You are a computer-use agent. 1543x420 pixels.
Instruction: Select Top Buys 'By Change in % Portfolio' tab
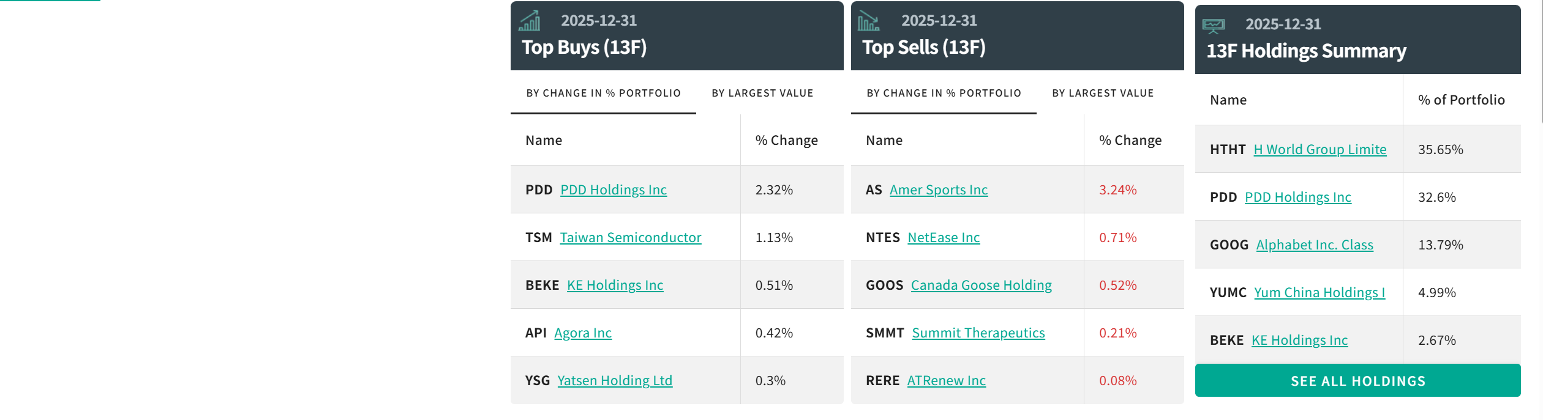(603, 93)
